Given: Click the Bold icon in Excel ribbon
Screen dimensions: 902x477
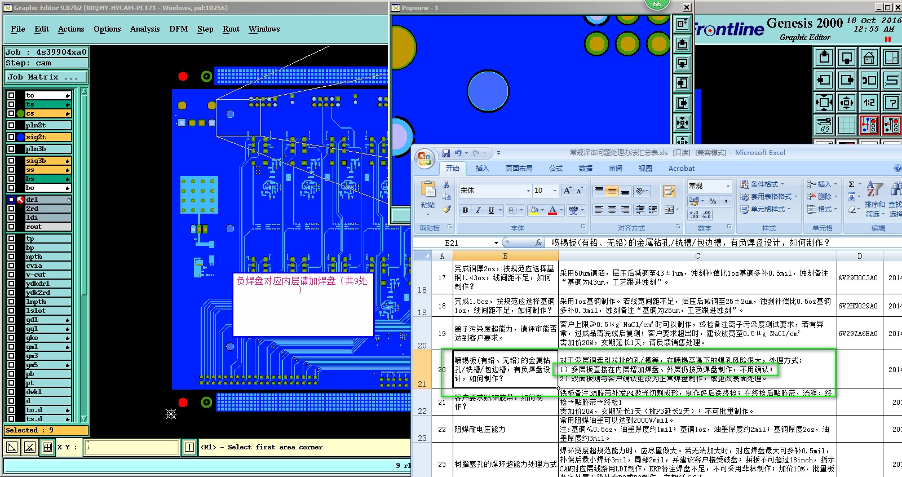Looking at the screenshot, I should coord(465,210).
